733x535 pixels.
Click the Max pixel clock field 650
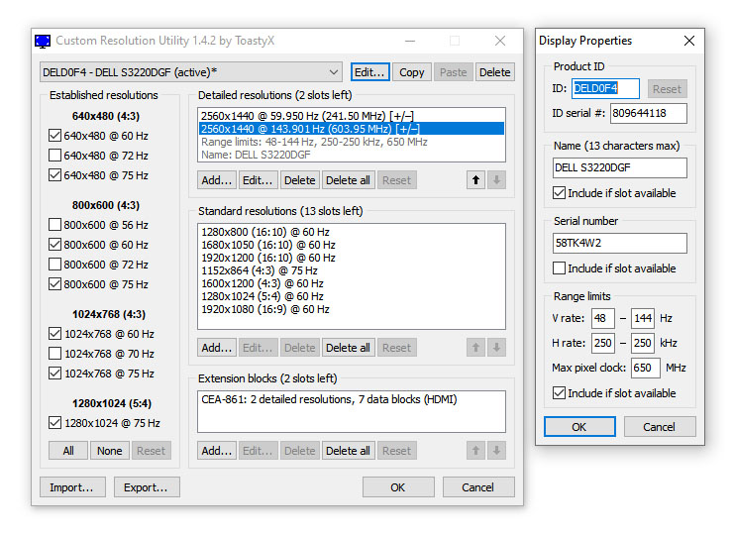coord(645,368)
